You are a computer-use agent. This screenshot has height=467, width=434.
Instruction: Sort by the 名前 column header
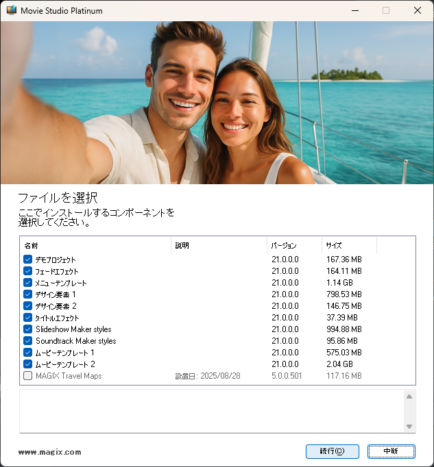[95, 245]
